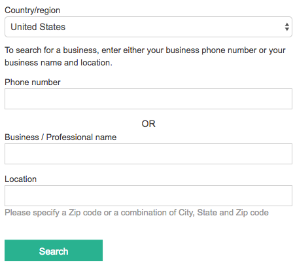Open the Country/region dropdown

tap(148, 27)
